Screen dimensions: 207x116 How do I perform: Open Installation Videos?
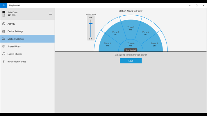[27, 61]
